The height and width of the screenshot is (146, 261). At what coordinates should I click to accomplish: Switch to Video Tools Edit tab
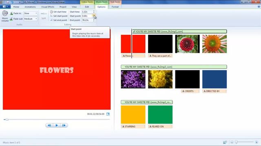[x=87, y=7]
